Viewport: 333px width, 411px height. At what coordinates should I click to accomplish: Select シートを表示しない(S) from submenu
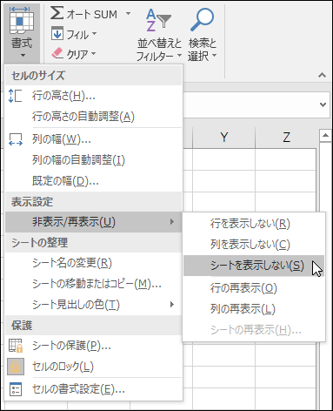(254, 266)
